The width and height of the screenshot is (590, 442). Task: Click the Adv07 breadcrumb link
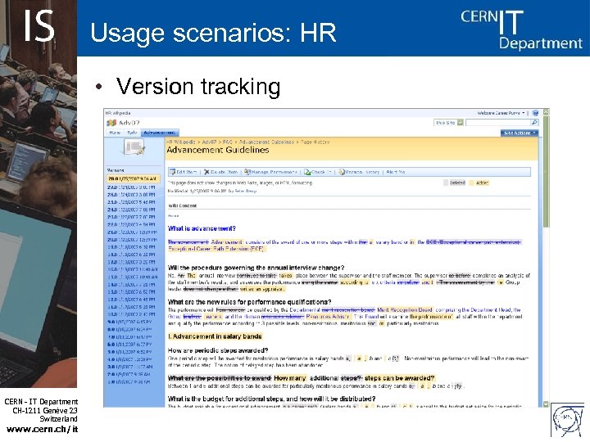(x=209, y=142)
